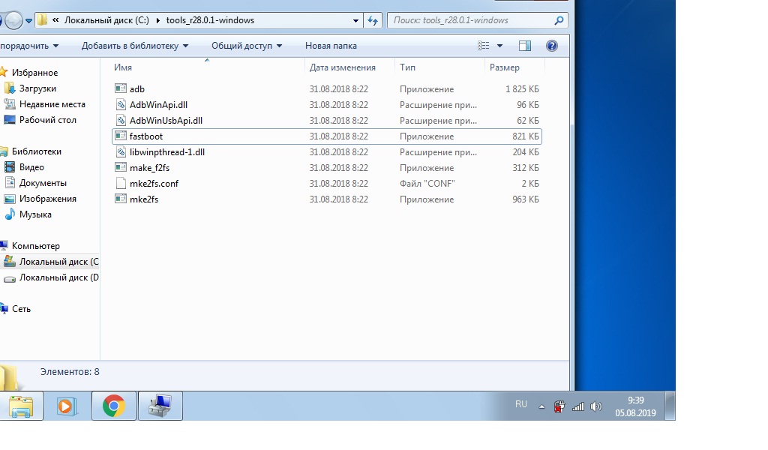Click the search field for tools_r28.0.1-windows
Screen dimensions: 768x450
(471, 20)
